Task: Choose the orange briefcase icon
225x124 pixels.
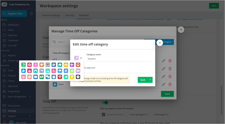Action: pos(30,77)
